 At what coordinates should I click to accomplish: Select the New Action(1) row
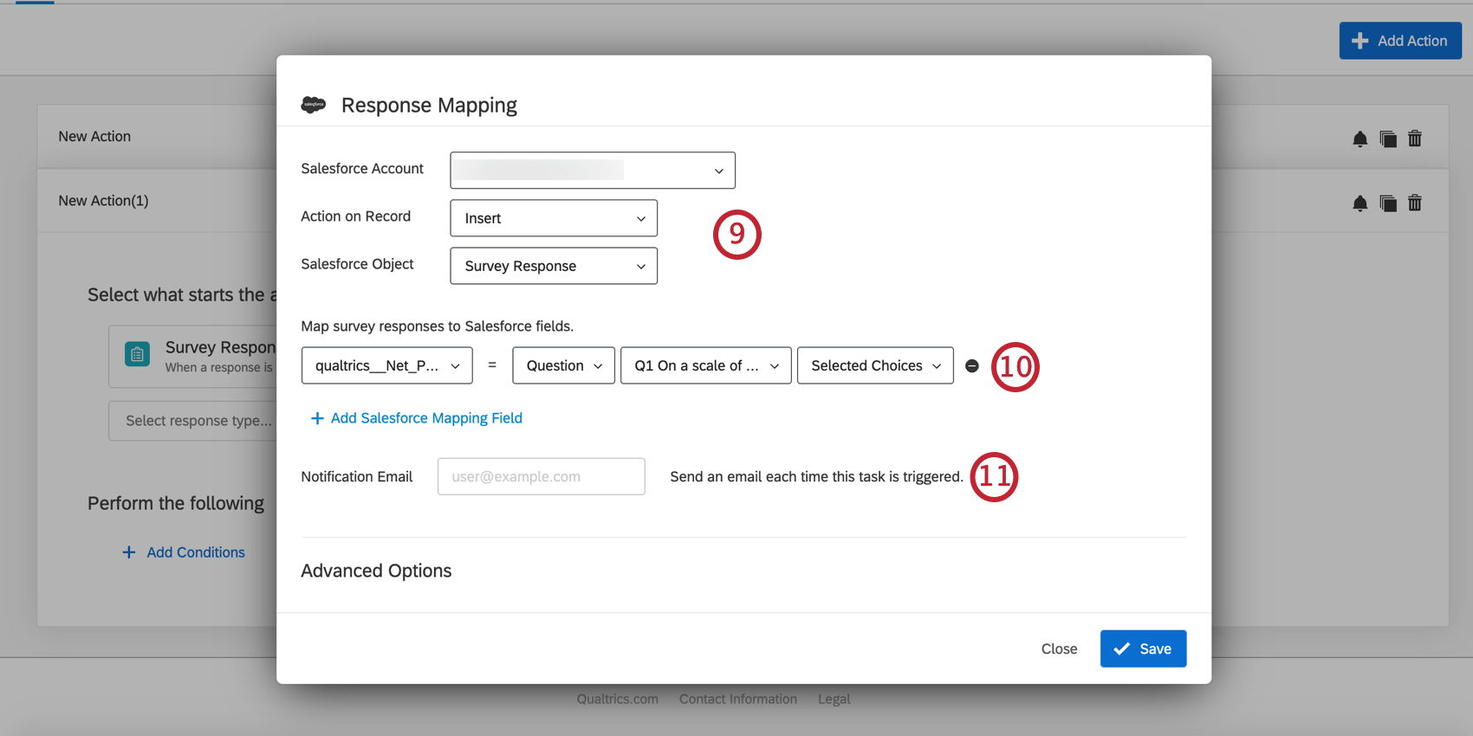point(157,201)
